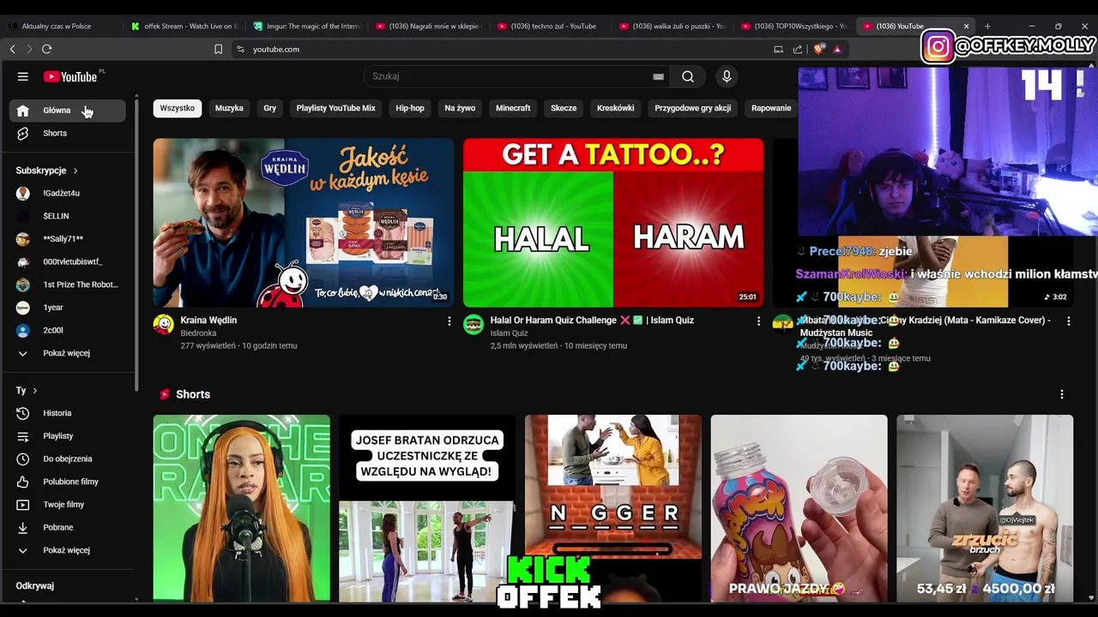Select the Minecraft filter chip
The image size is (1098, 617).
(x=513, y=108)
